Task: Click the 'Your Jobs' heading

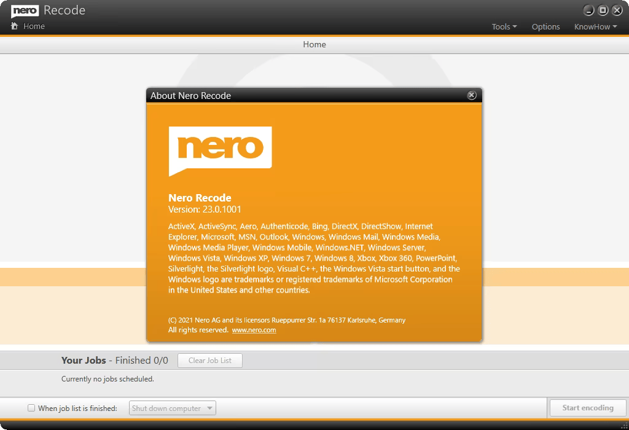Action: [84, 361]
